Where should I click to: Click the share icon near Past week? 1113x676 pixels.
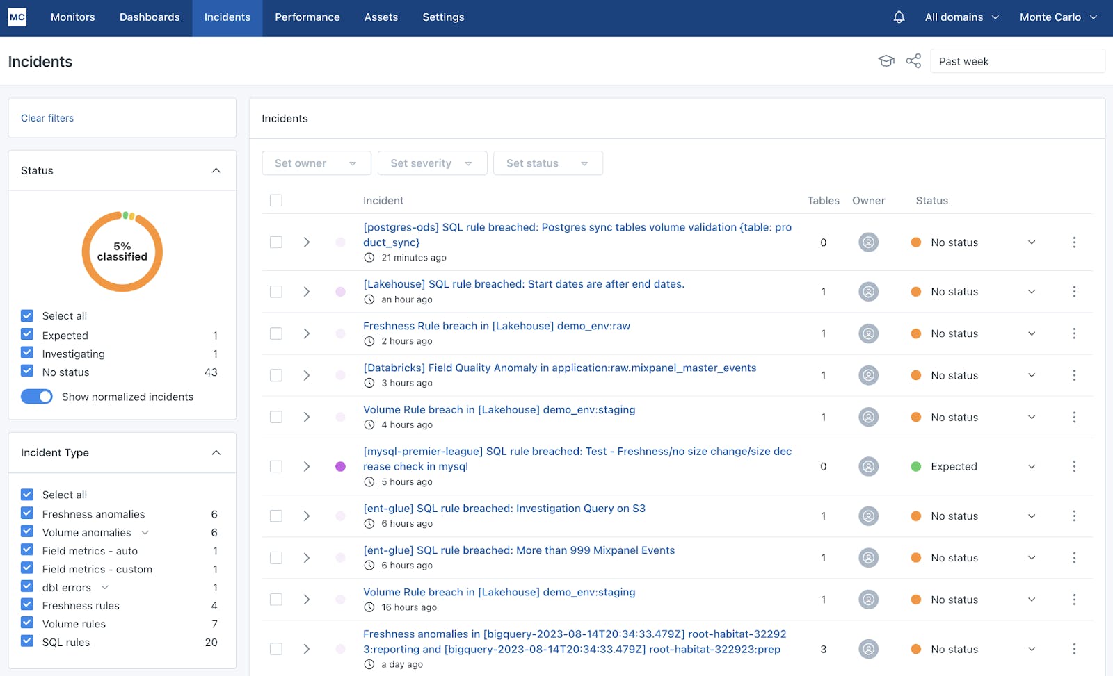[913, 61]
